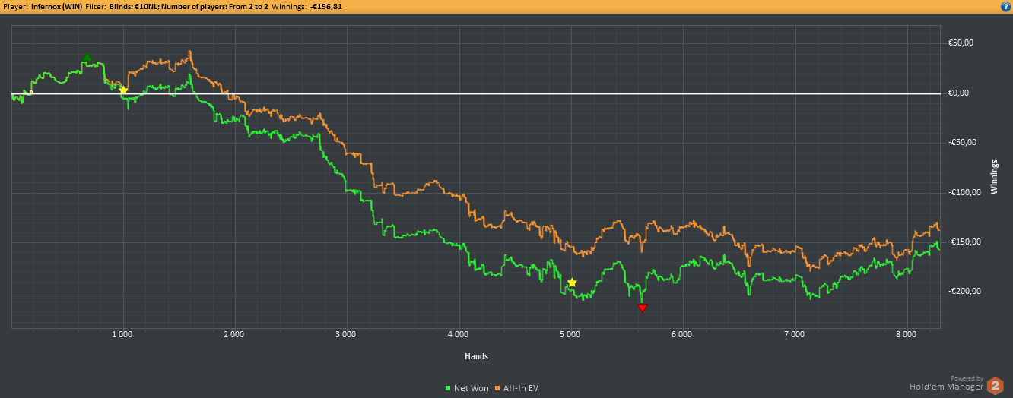Toggle the Net Won legend entry
1013x398 pixels.
point(467,388)
